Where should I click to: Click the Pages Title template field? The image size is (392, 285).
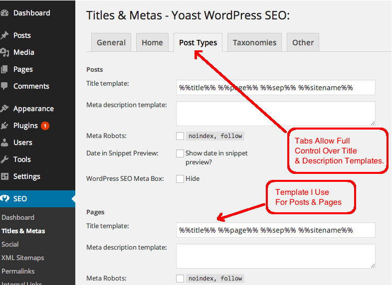coord(275,230)
